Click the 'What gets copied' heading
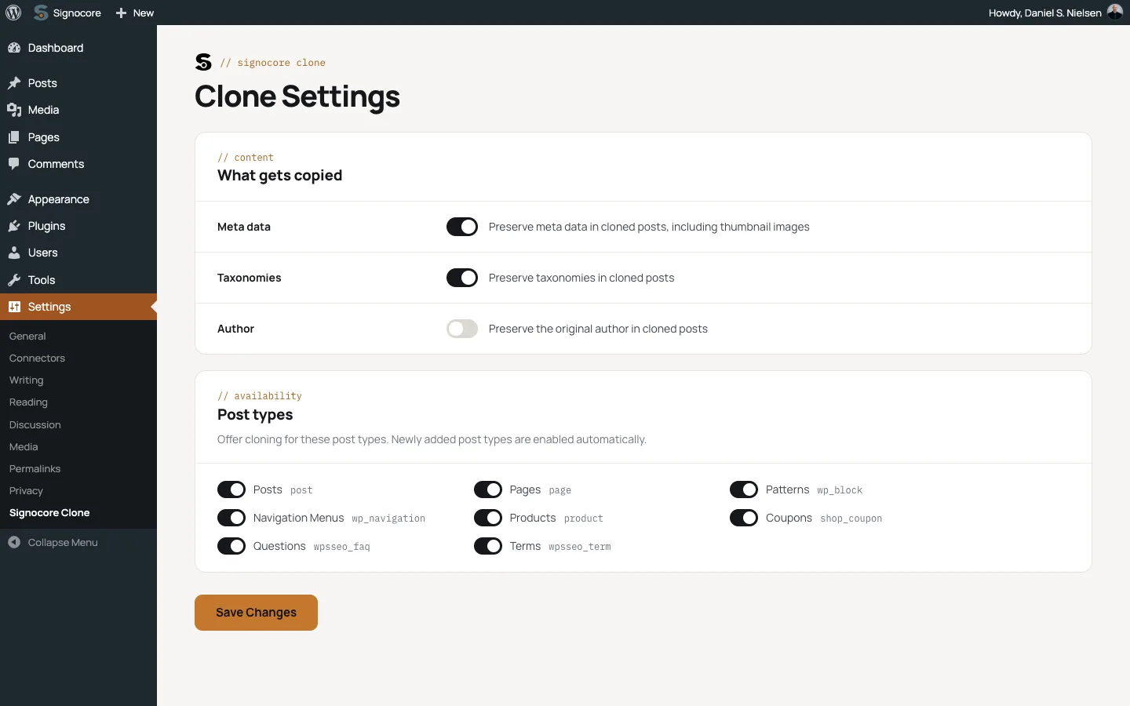The image size is (1130, 706). (279, 176)
